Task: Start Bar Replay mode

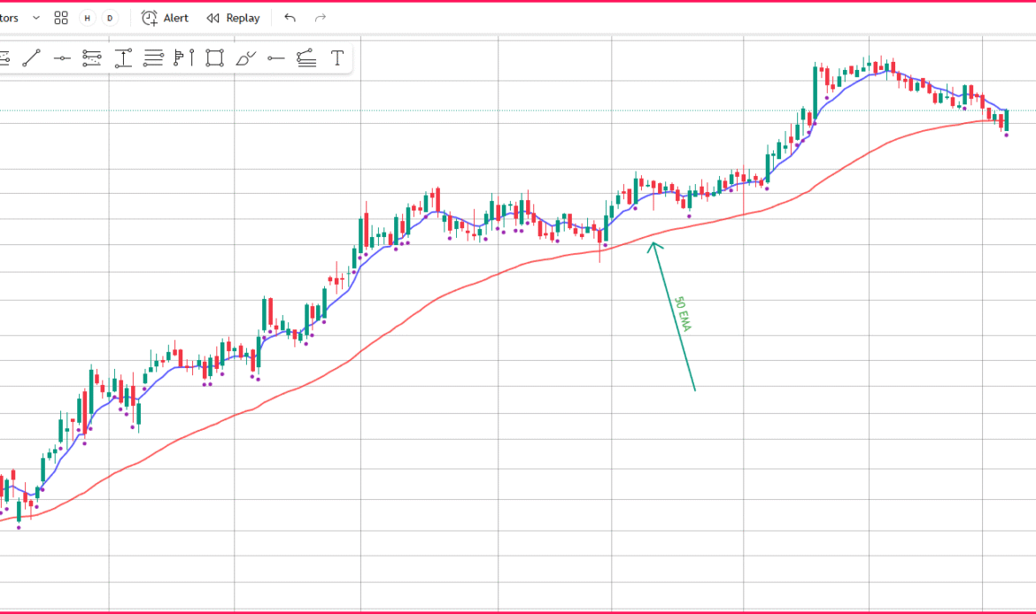Action: click(234, 18)
